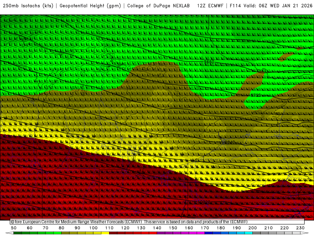Click the 220 value on the color scale

tap(284, 228)
